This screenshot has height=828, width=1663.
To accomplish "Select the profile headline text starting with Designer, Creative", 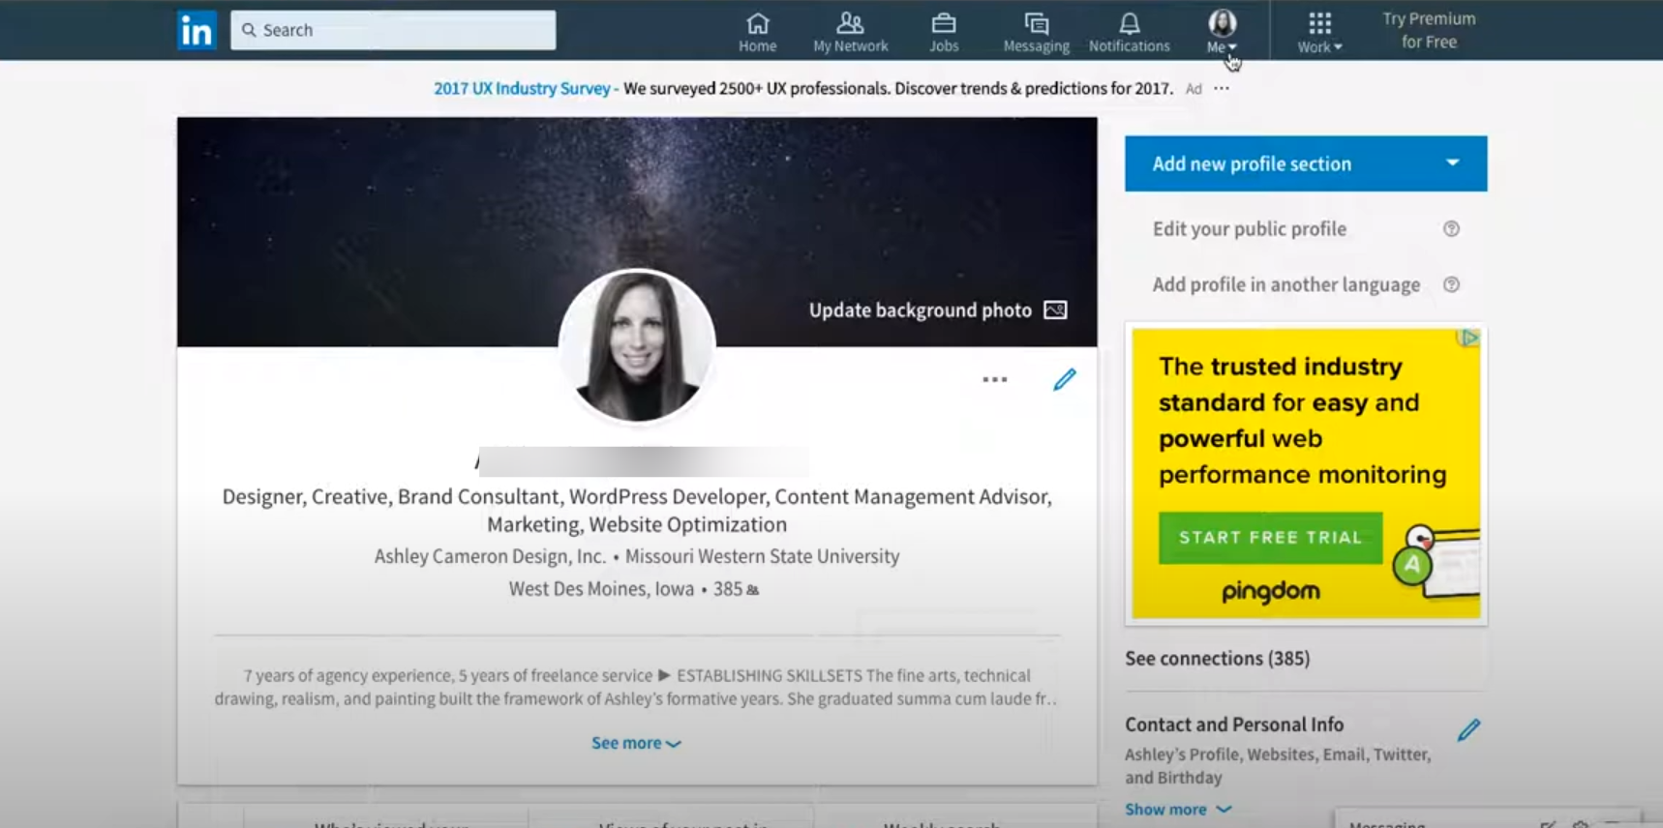I will (637, 510).
